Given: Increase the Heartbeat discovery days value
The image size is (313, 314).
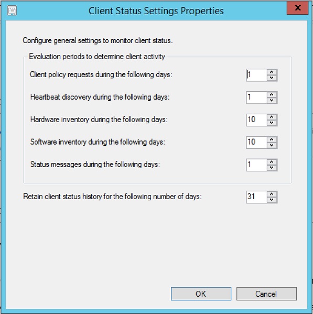Looking at the screenshot, I should click(272, 95).
